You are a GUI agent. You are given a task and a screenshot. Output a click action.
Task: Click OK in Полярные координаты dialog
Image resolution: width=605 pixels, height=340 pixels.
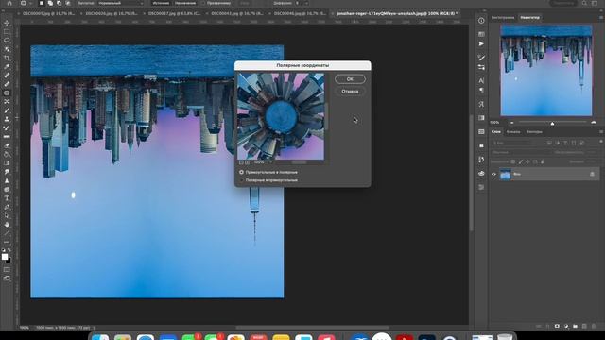point(350,79)
